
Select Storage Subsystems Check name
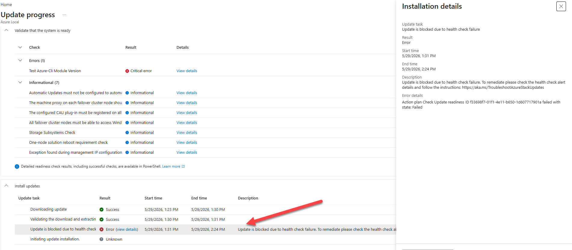52,133
